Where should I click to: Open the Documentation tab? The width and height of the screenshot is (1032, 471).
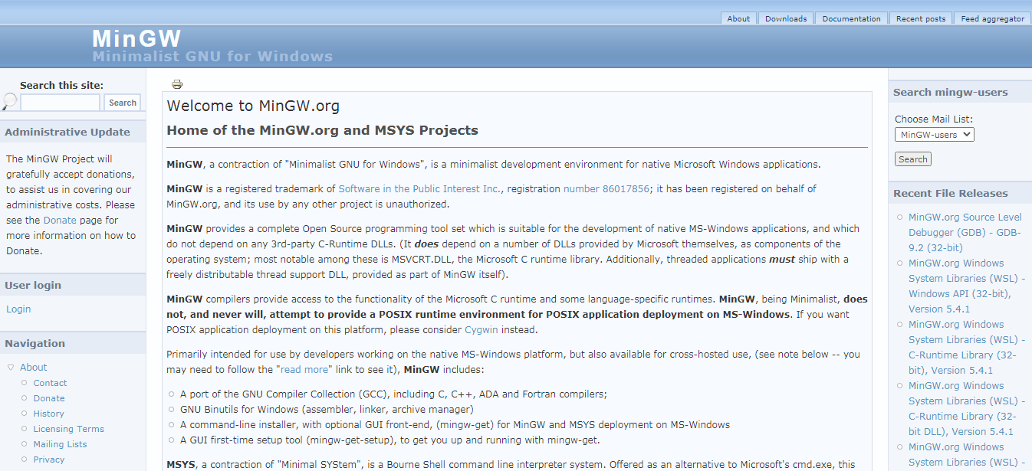[851, 18]
